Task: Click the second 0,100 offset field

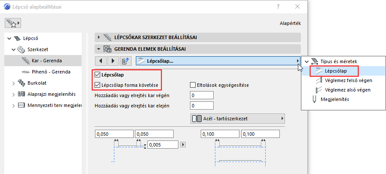Action: 260,134
